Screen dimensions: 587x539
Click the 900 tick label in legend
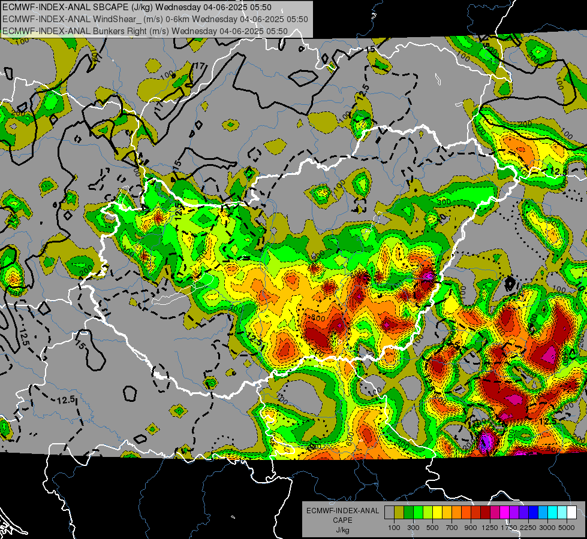(x=471, y=528)
